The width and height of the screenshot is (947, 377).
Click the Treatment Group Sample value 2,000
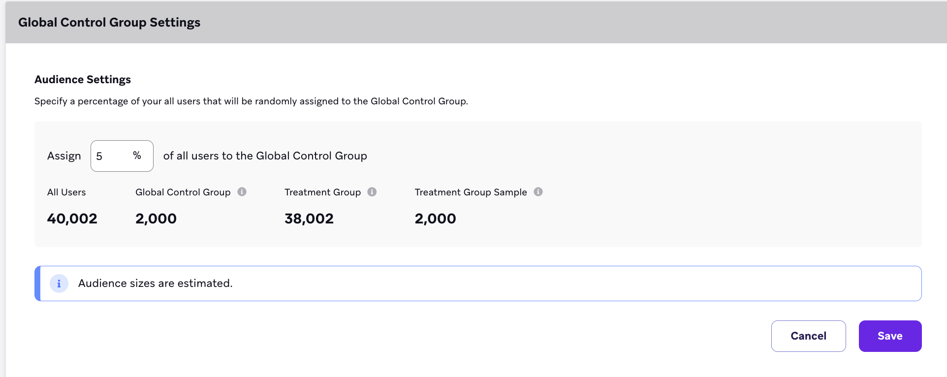click(x=435, y=219)
